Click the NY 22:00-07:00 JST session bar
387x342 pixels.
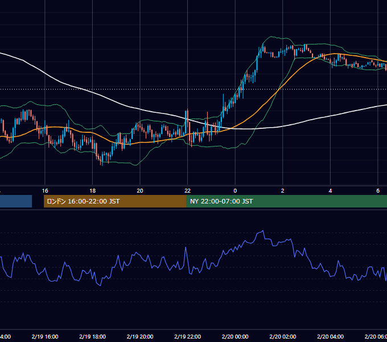point(286,201)
